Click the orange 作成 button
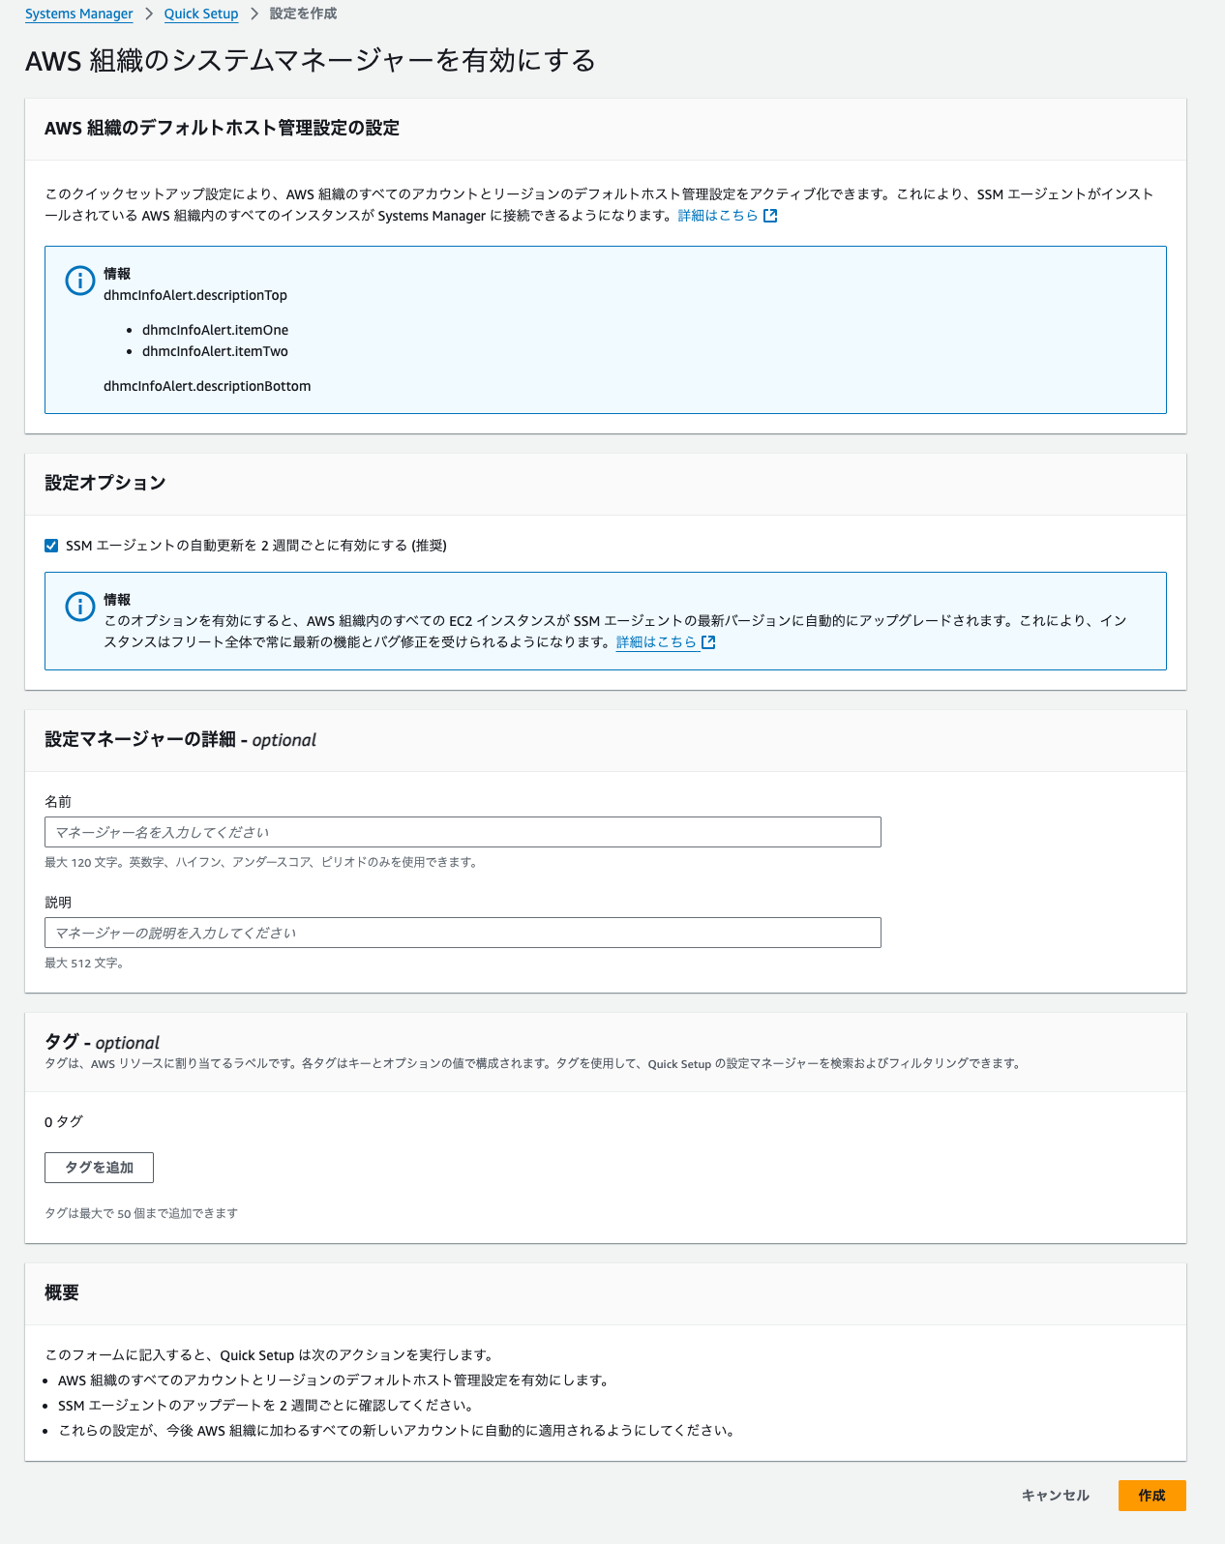The width and height of the screenshot is (1225, 1544). (x=1152, y=1496)
